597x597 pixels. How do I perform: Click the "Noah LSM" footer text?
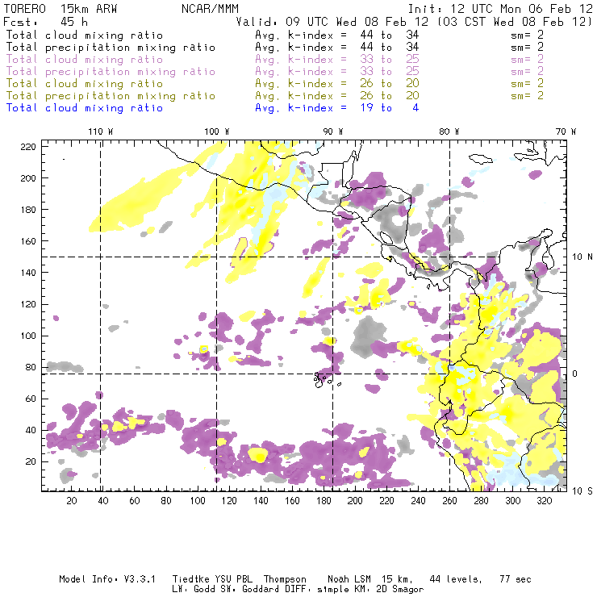(x=349, y=579)
